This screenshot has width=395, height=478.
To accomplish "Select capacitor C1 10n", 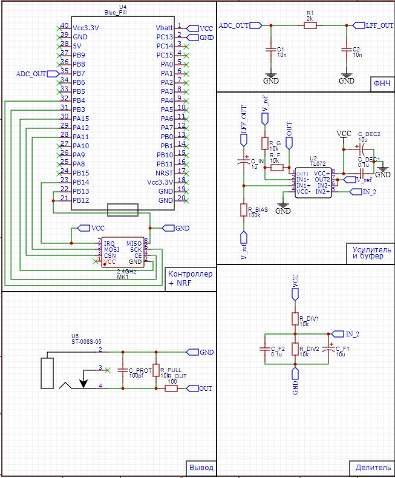I will click(x=270, y=50).
